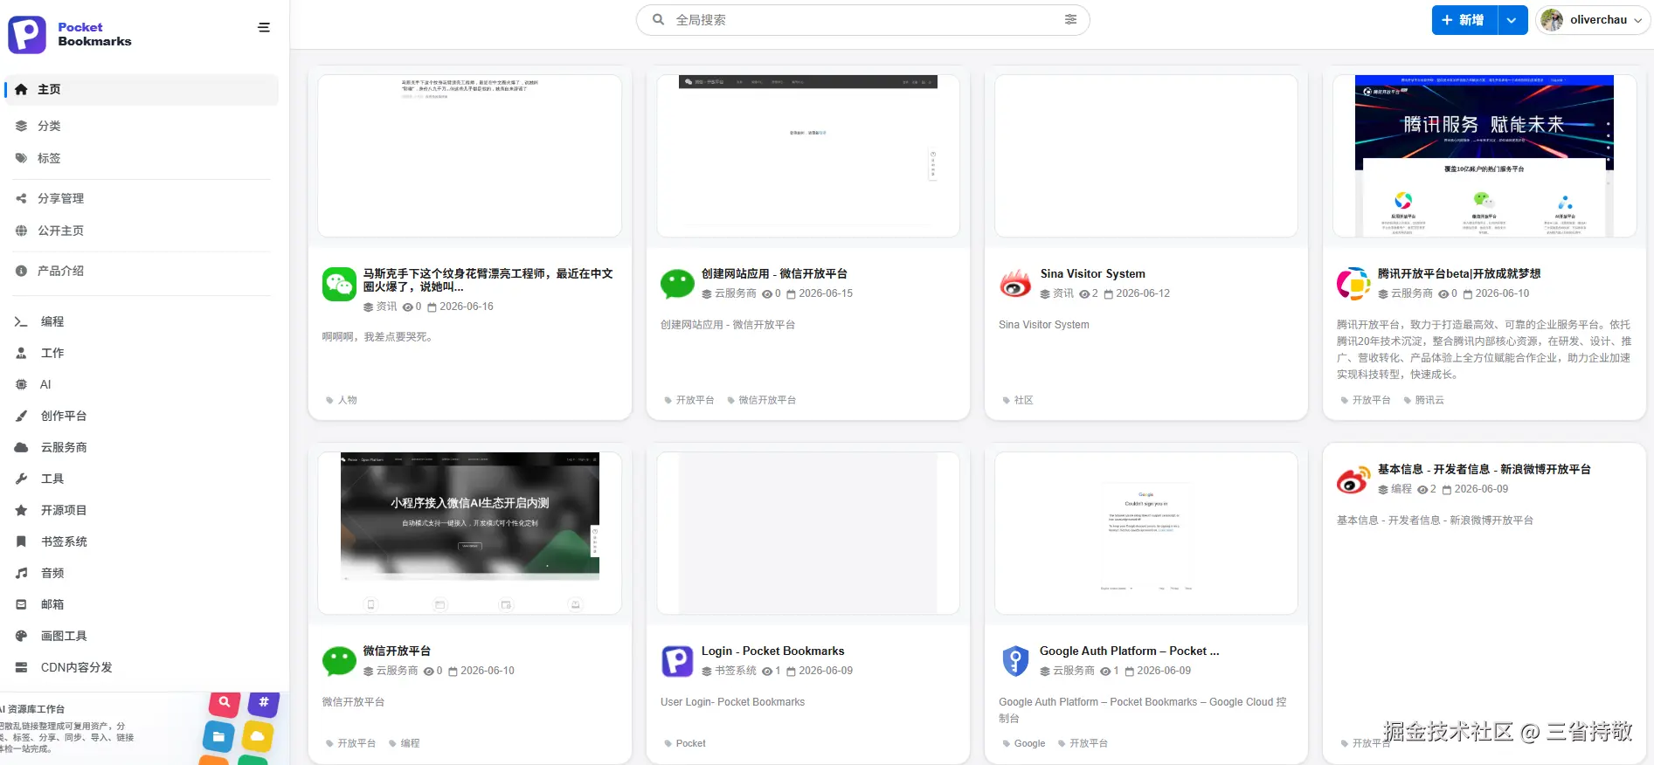Select the 开源项目 category in sidebar
This screenshot has width=1654, height=765.
pos(142,510)
